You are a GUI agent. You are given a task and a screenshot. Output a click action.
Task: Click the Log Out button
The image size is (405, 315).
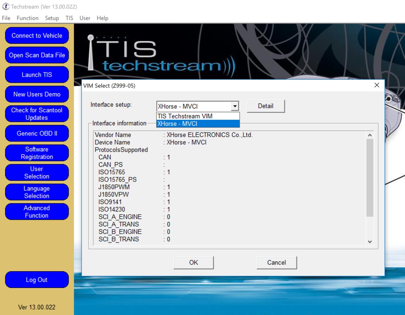[x=37, y=280]
